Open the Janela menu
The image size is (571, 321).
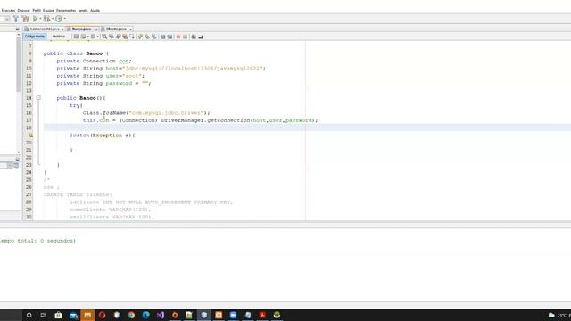83,10
